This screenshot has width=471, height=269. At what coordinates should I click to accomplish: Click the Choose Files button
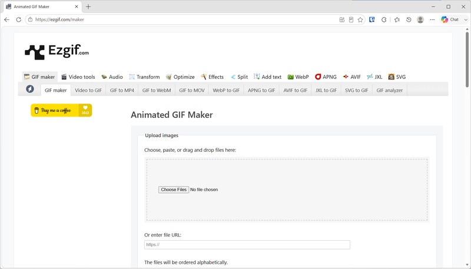click(174, 190)
